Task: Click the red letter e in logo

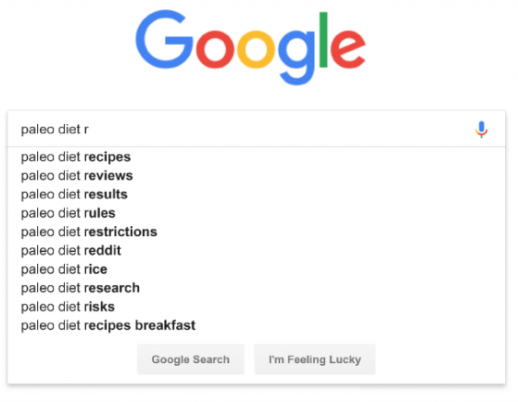Action: click(347, 49)
